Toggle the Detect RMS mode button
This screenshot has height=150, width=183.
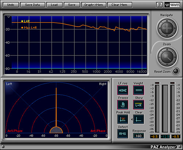123,134
